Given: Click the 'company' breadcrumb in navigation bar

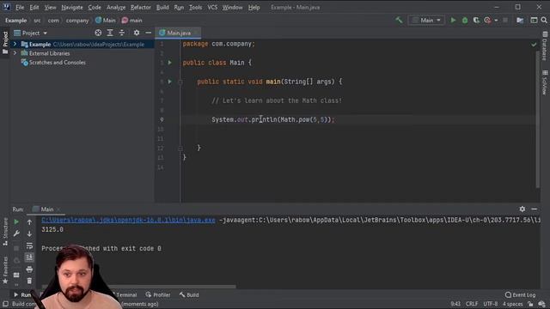Looking at the screenshot, I should [x=77, y=21].
